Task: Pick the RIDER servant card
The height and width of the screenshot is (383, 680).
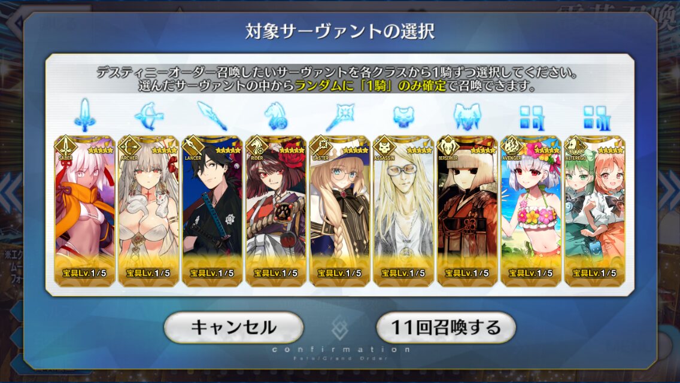Action: pyautogui.click(x=276, y=211)
